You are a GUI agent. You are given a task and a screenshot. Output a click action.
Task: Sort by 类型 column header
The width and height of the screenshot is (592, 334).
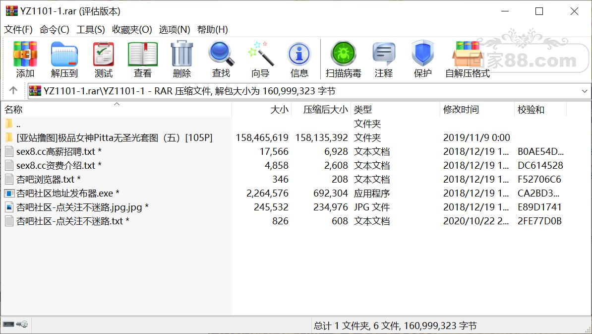coord(395,110)
